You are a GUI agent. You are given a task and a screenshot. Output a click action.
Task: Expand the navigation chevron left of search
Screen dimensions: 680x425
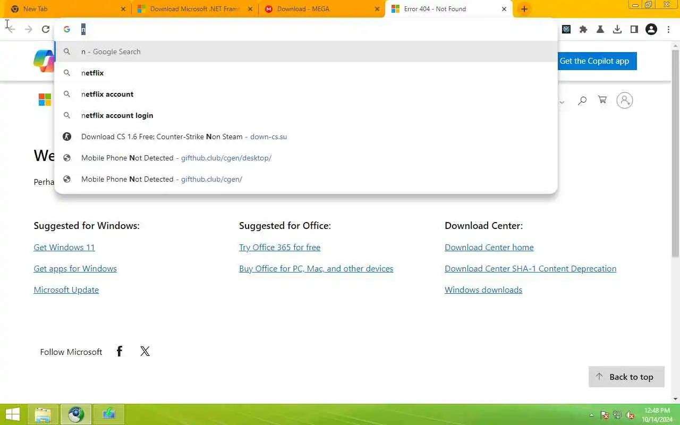click(x=562, y=102)
